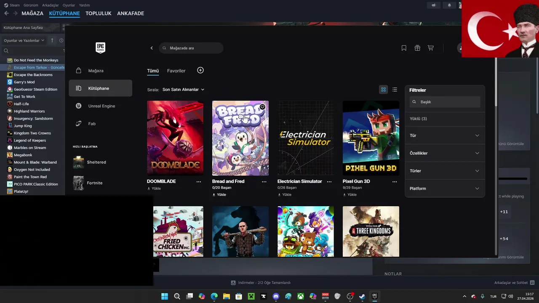The width and height of the screenshot is (539, 303).
Task: Open Pixel Gun 3D three-dot options menu
Action: pos(395,182)
